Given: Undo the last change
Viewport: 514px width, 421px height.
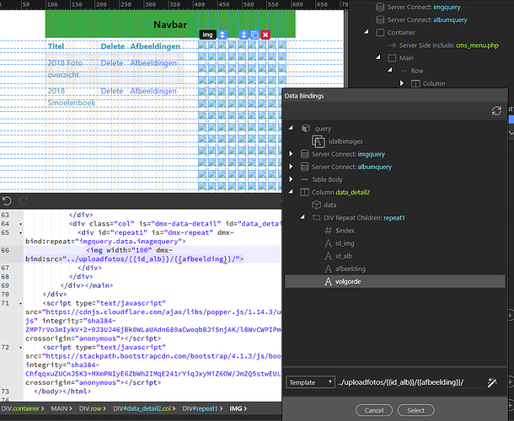Looking at the screenshot, I should click(7, 200).
